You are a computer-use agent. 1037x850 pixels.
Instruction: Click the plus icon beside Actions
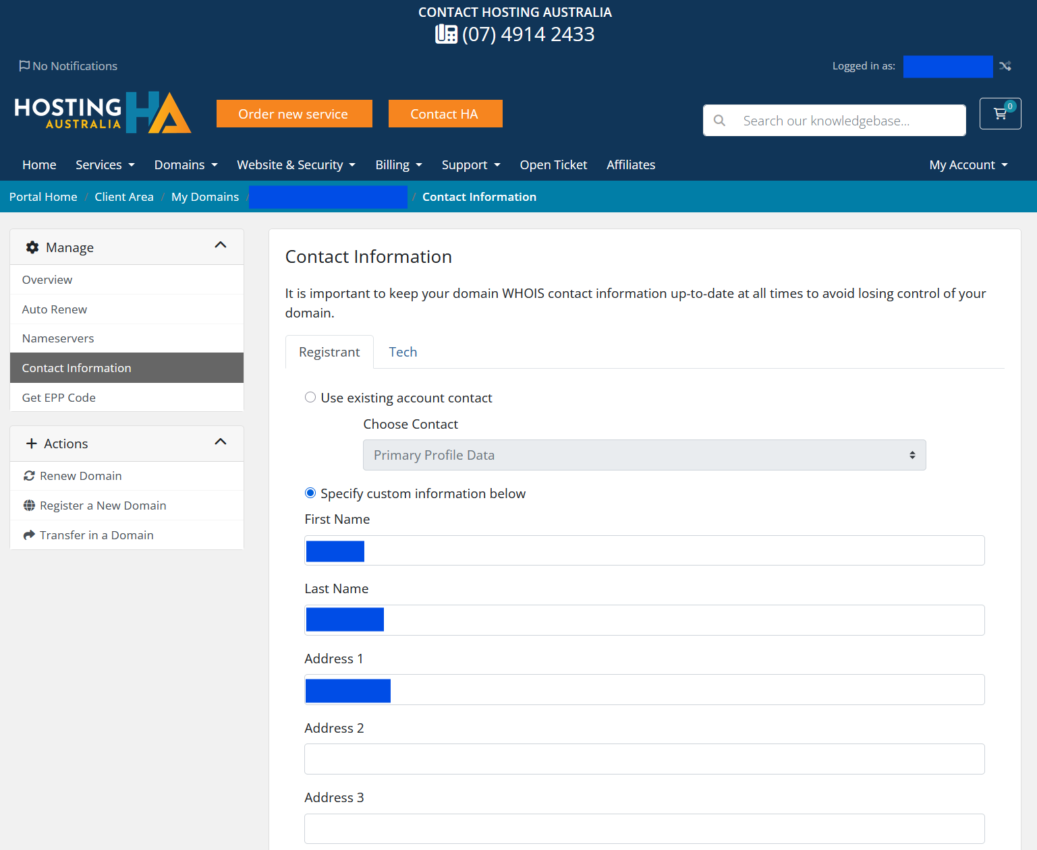(31, 444)
